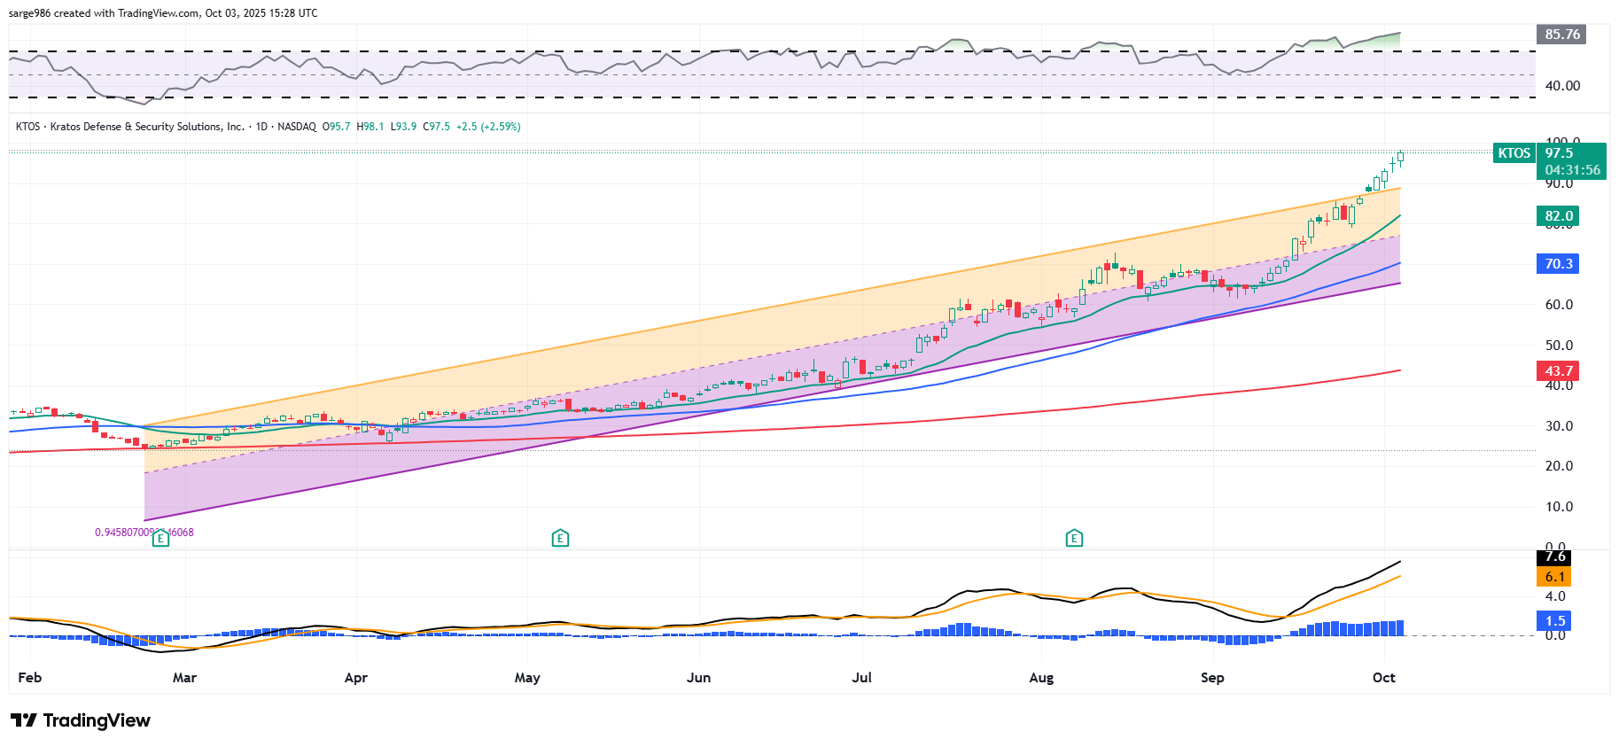Click the RSI value label 85.76
1619x747 pixels.
[x=1561, y=35]
